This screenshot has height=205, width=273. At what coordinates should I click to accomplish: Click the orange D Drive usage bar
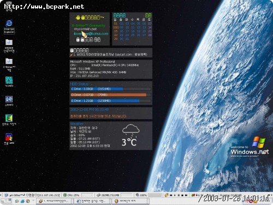coord(111,95)
